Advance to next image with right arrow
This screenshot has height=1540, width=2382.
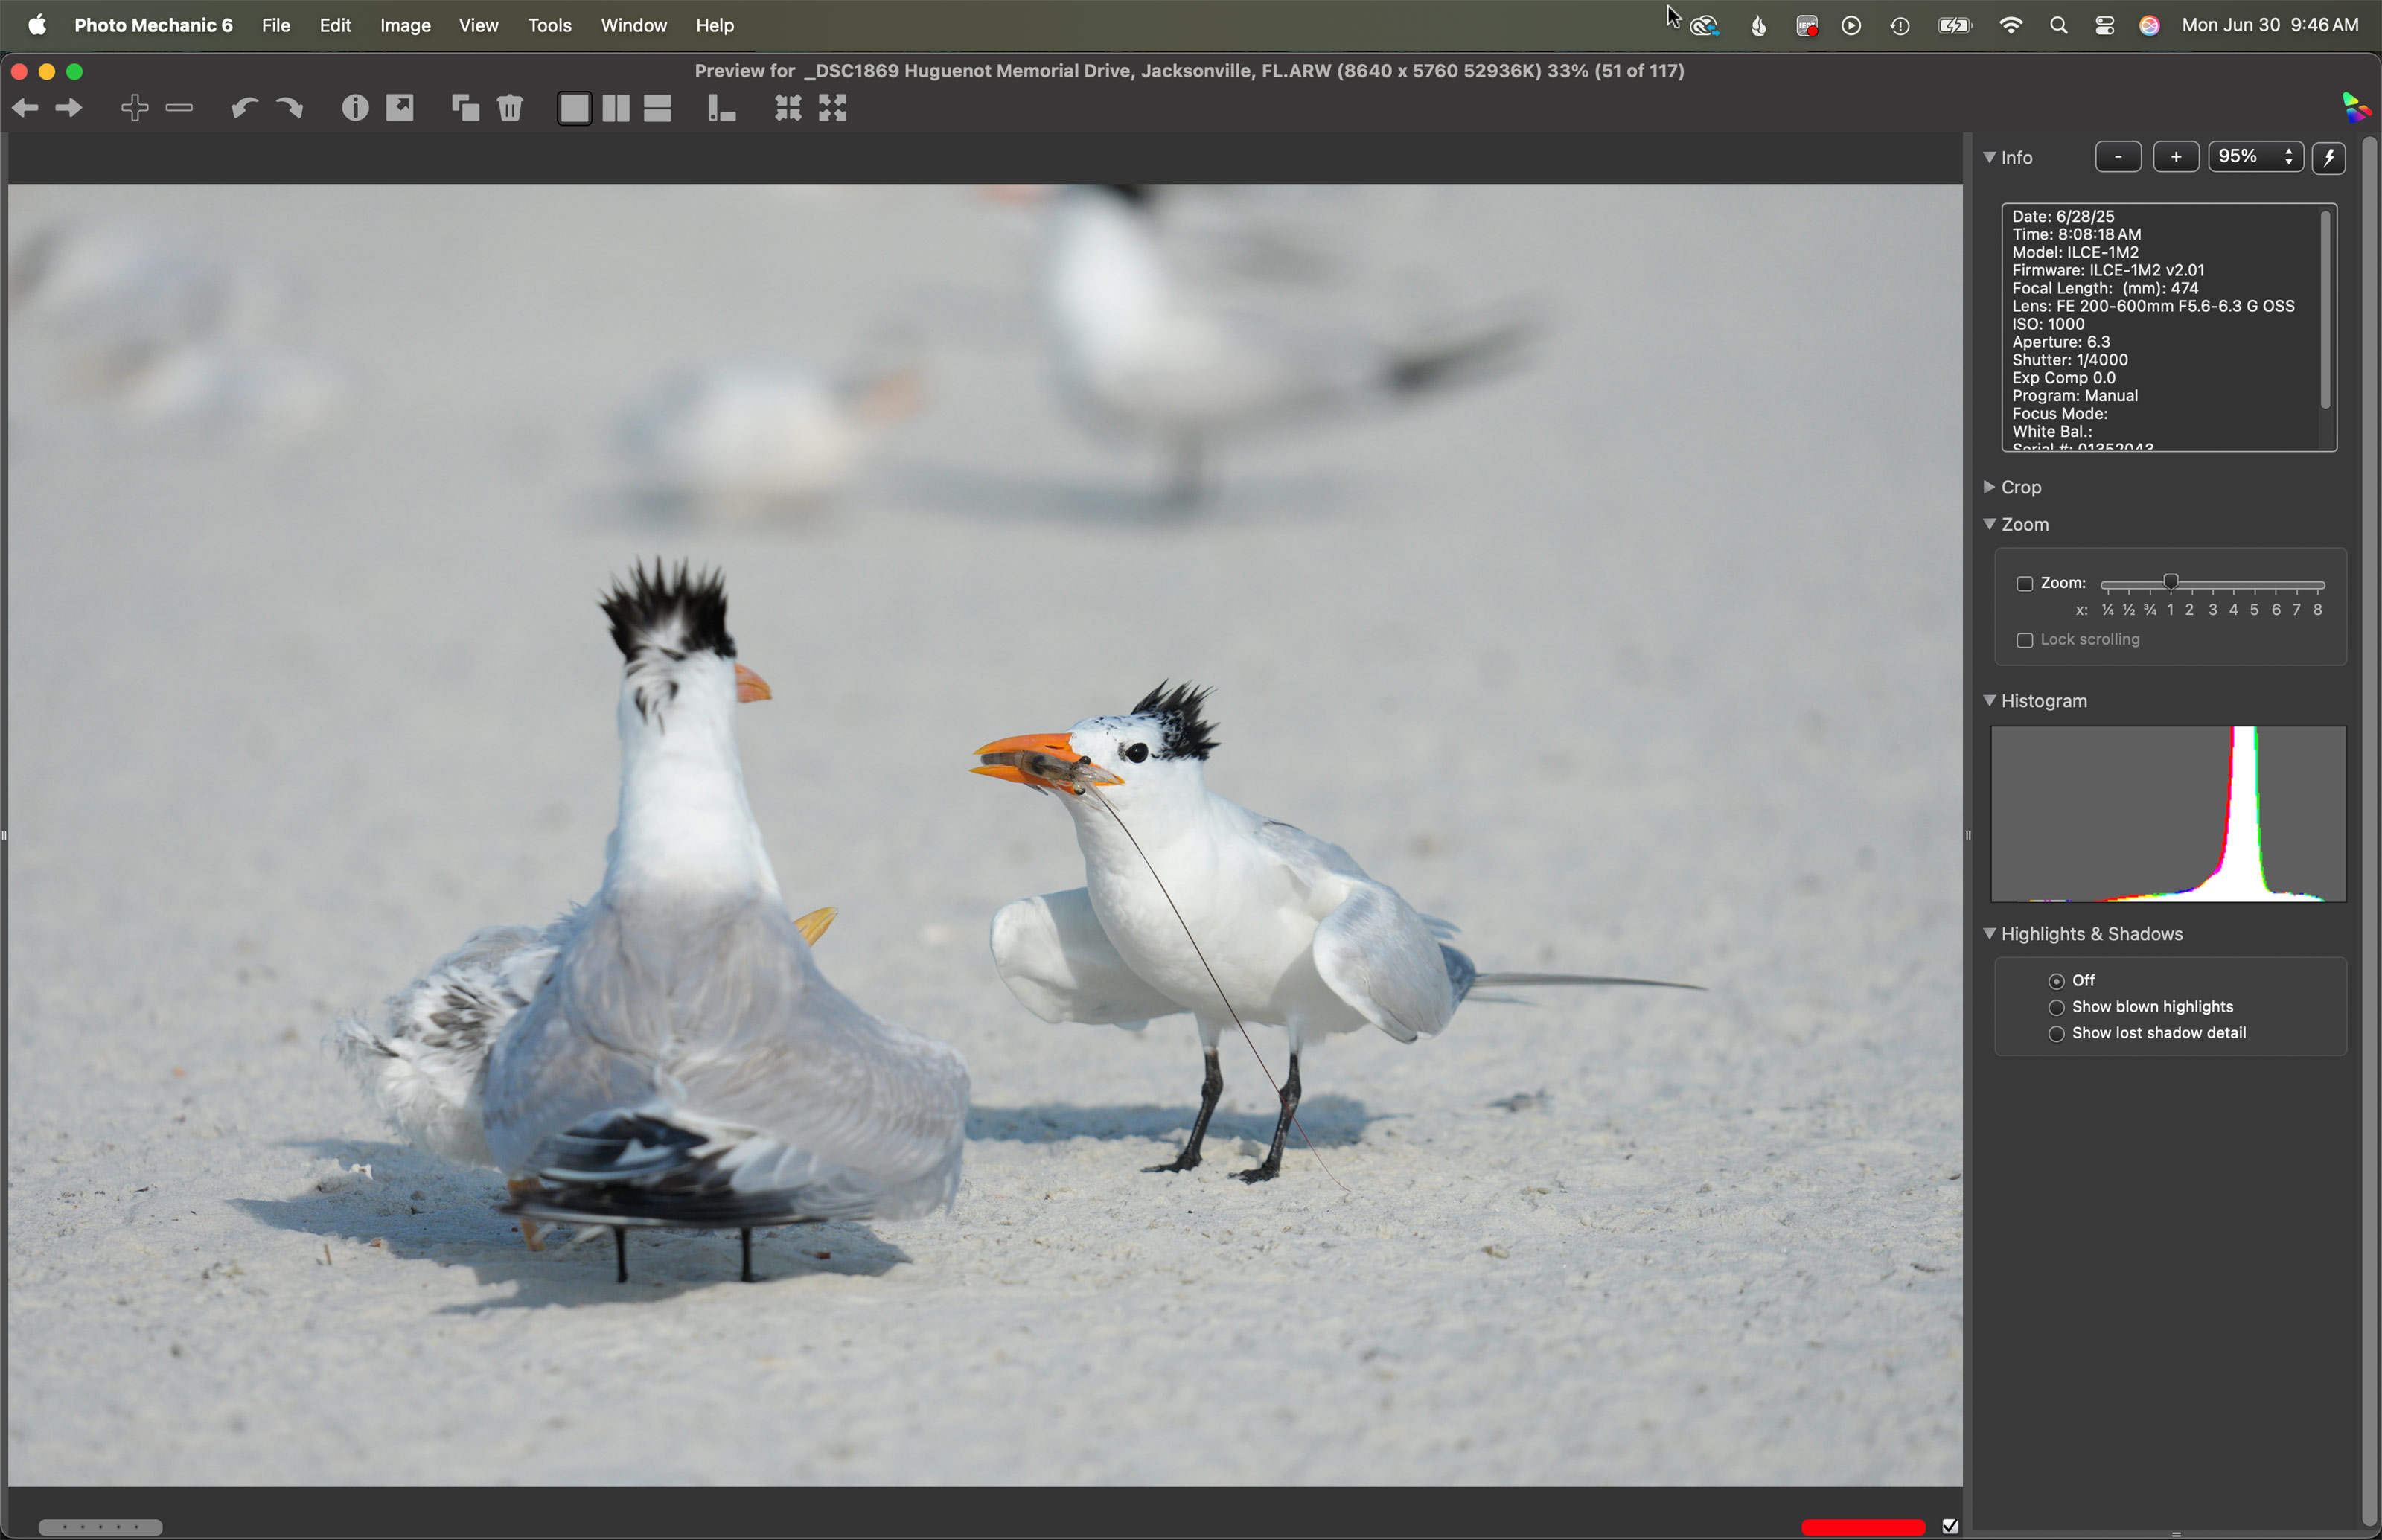(x=69, y=108)
